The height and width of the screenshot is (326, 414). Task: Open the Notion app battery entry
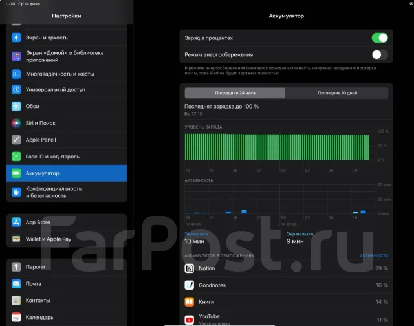(286, 268)
